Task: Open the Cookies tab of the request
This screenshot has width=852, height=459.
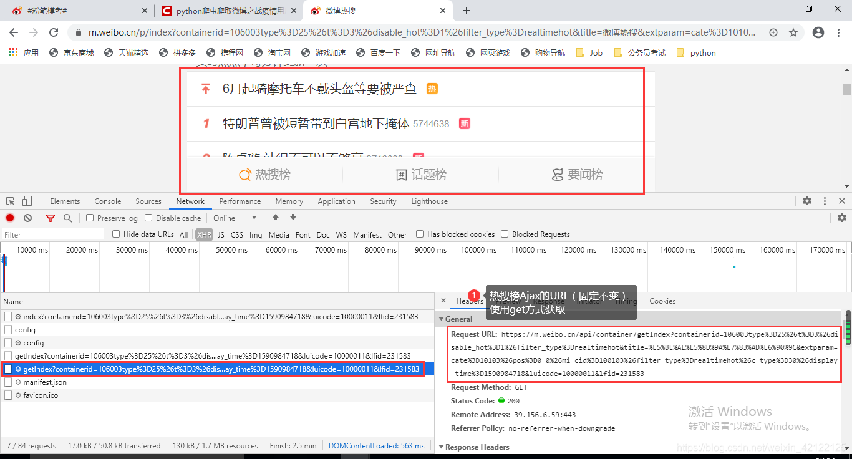Action: click(662, 301)
